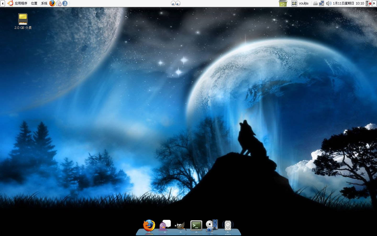Viewport: 377px width, 236px height.
Task: Open the trash bin in the top panel
Action: (x=283, y=3)
